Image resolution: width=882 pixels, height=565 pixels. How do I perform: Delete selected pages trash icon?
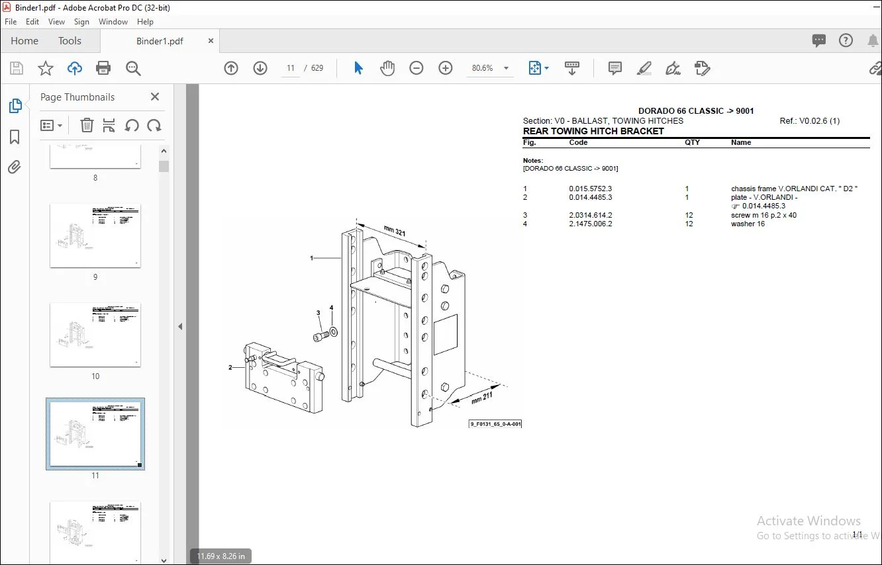87,125
